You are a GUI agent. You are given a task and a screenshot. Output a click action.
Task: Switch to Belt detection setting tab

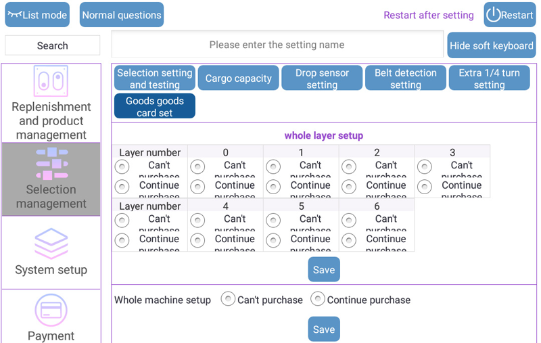(x=405, y=78)
